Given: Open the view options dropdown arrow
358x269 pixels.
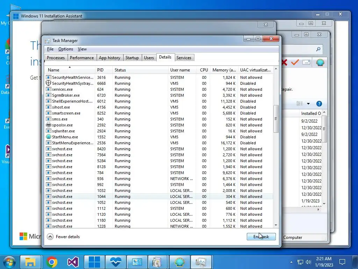Looking at the screenshot, I should pyautogui.click(x=308, y=104).
